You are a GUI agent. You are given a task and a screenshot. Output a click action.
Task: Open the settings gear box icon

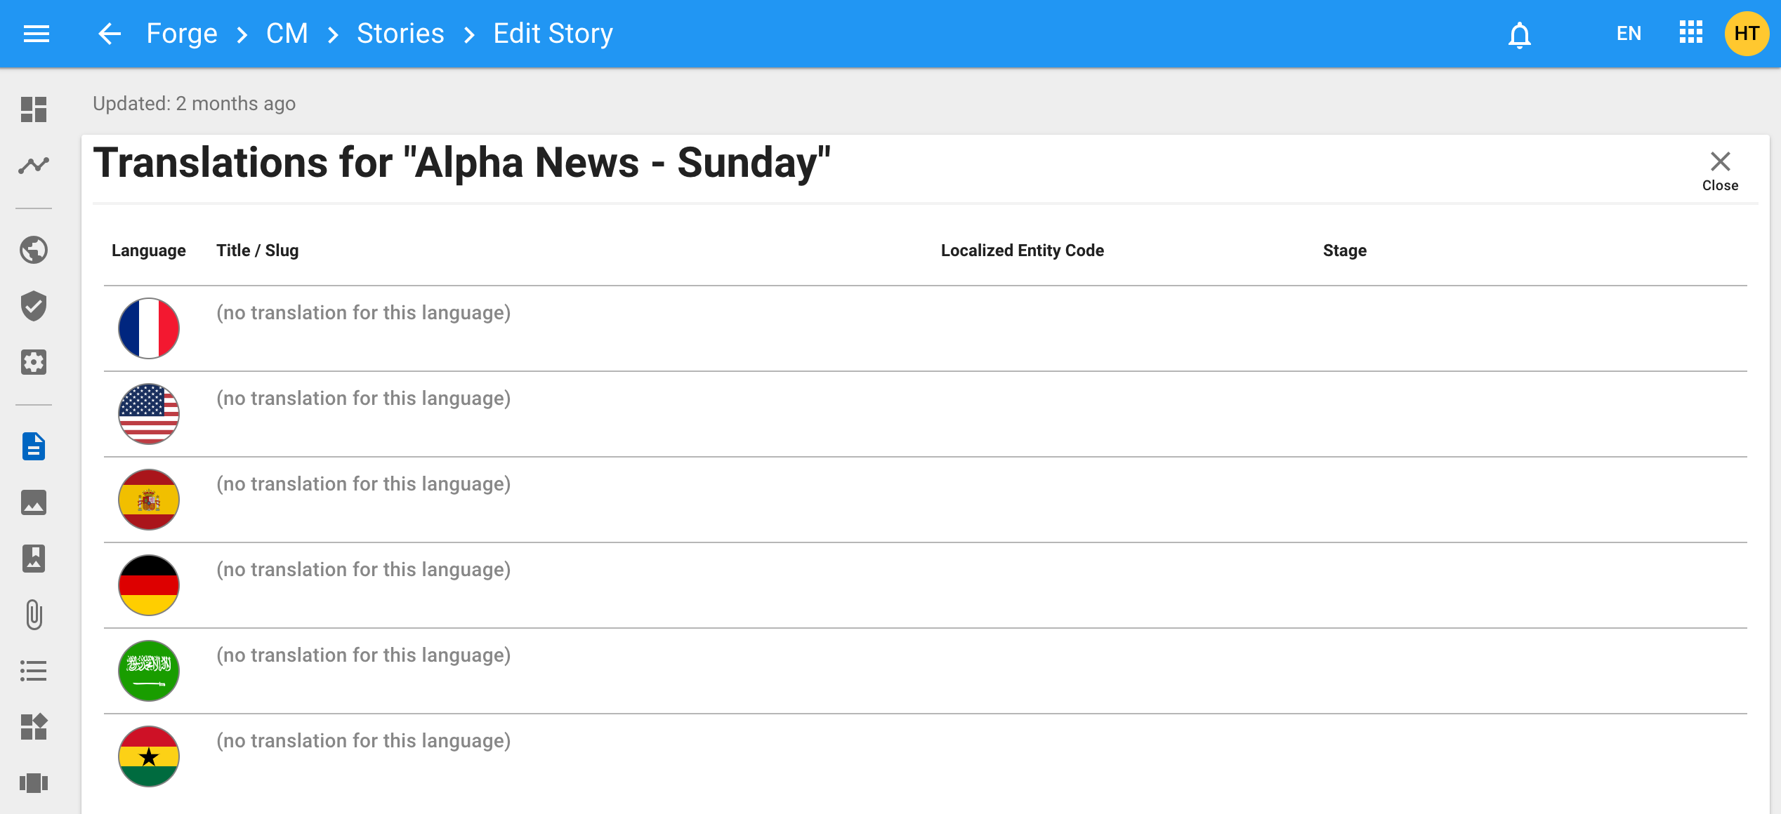(x=34, y=362)
